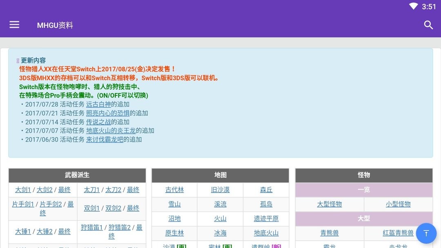Viewport: 441px width, 248px height.
Task: Open 大锤1 weapon tree page
Action: coord(23,231)
